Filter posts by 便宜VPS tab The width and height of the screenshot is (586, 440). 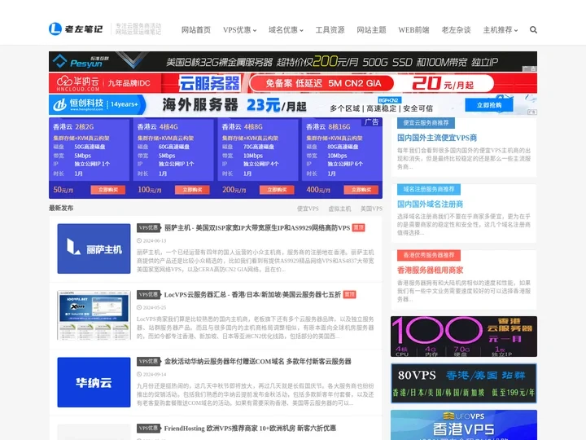[308, 209]
